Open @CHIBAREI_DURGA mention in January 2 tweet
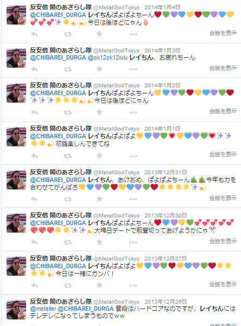241x326 pixels. pos(58,93)
